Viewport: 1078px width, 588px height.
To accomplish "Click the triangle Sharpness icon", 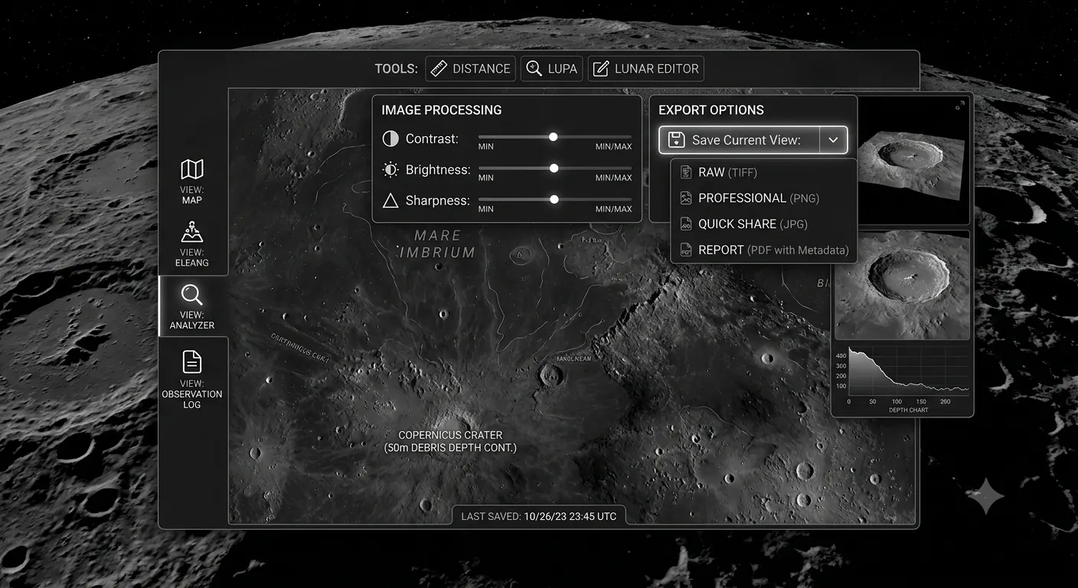I will coord(390,201).
